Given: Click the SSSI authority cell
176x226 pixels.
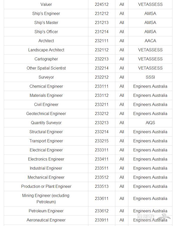Looking at the screenshot, I should (150, 77).
